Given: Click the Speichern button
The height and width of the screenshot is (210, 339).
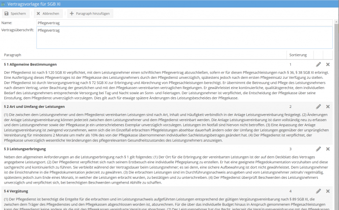Looking at the screenshot, I should click(x=15, y=14).
